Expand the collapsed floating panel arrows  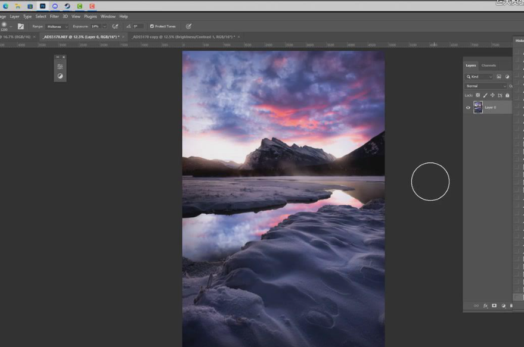coord(57,57)
